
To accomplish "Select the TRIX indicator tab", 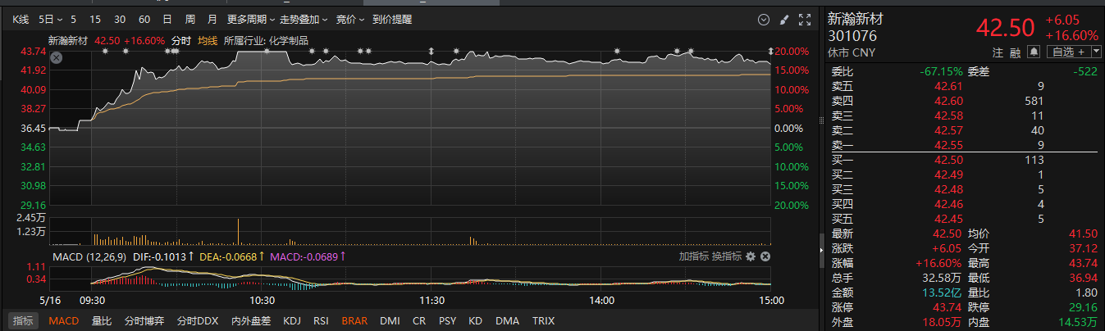I will (x=543, y=321).
